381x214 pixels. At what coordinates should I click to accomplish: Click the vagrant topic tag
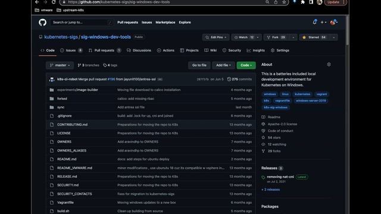(321, 94)
